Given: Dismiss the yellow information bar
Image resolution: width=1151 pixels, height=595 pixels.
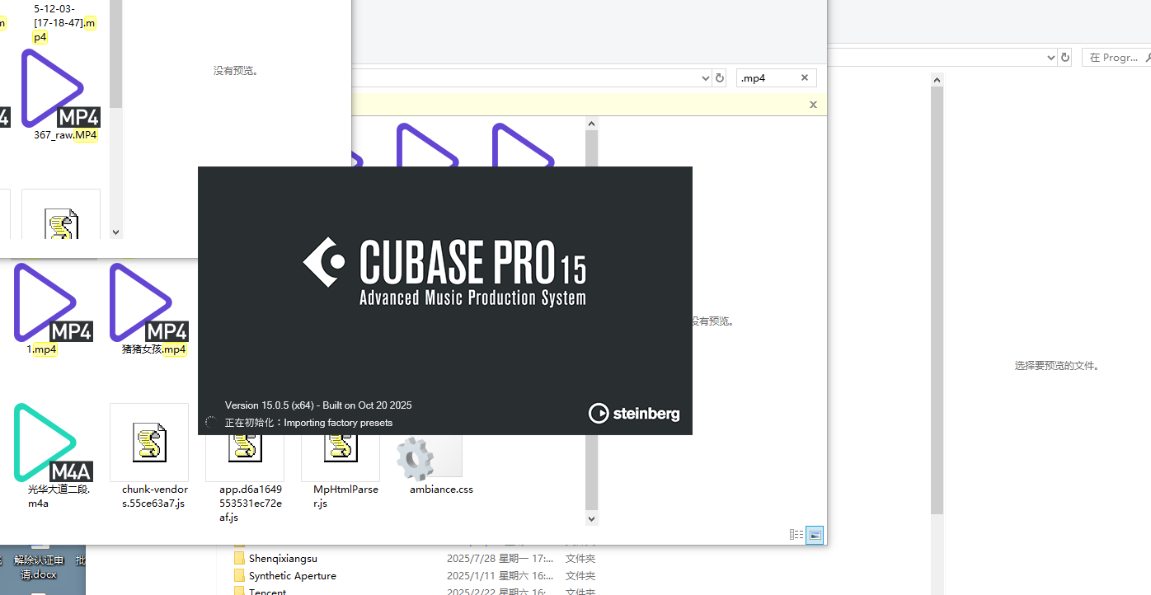Looking at the screenshot, I should [813, 105].
